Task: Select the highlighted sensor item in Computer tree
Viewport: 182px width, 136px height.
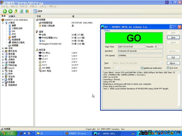Action: click(15, 45)
